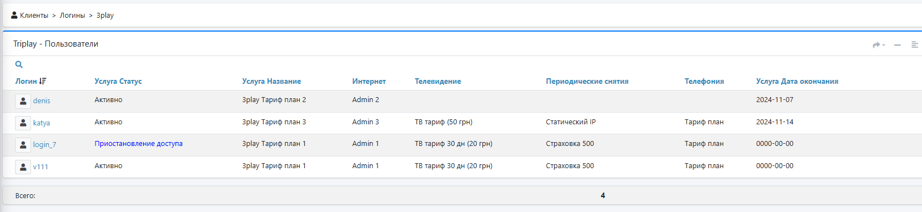
Task: Sort by Телефония column header
Action: point(704,81)
